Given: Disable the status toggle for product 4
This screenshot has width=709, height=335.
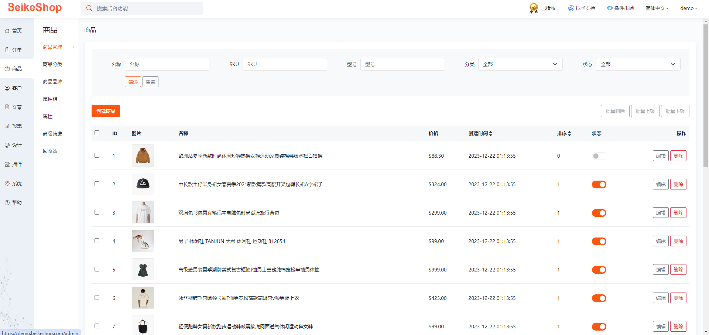Looking at the screenshot, I should point(599,242).
